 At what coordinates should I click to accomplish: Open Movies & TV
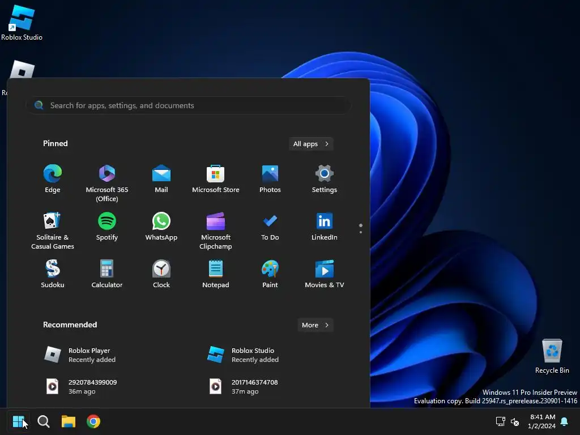click(x=325, y=274)
